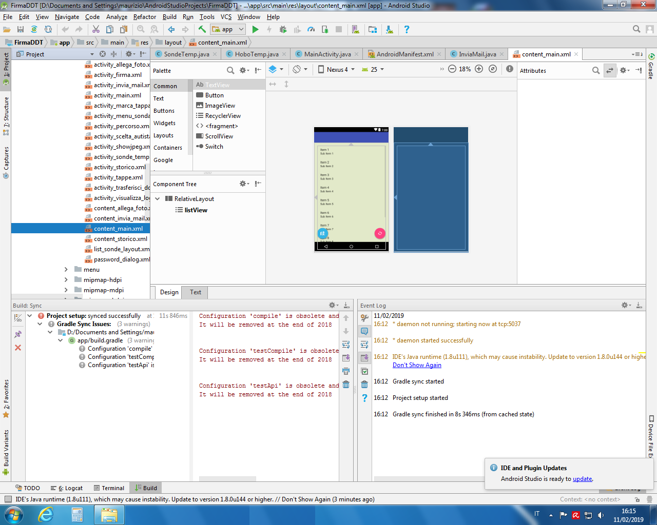Search the Palette with magnifier icon
The image size is (657, 525).
pyautogui.click(x=230, y=70)
